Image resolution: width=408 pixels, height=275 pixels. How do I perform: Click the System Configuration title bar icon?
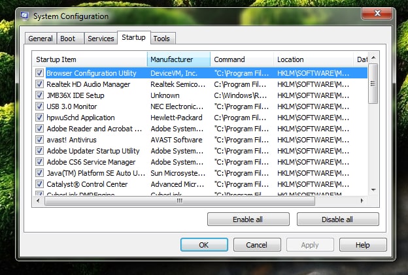(24, 16)
